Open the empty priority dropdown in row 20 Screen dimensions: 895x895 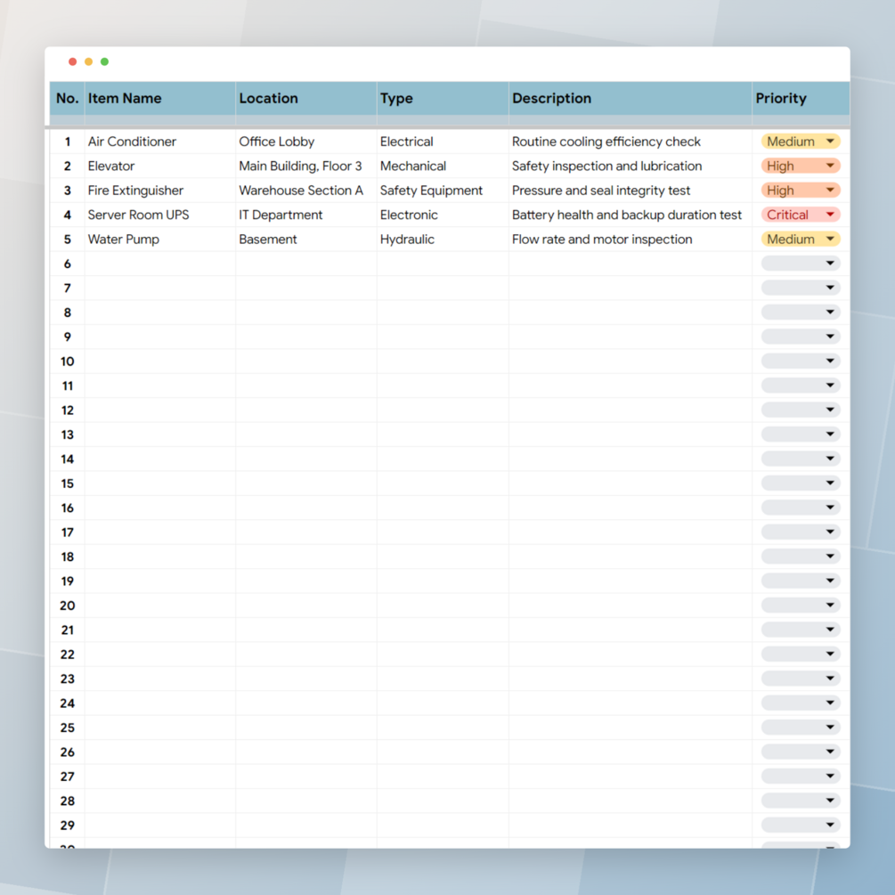(x=801, y=606)
